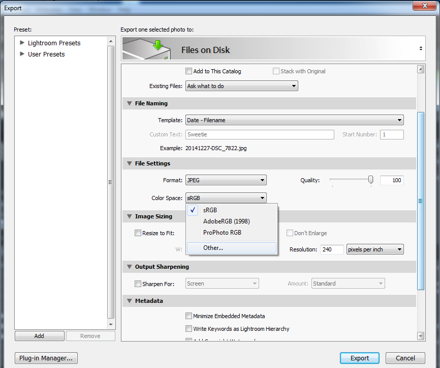Click the settings panel scrollbar thumb
The image size is (440, 368).
tap(420, 201)
